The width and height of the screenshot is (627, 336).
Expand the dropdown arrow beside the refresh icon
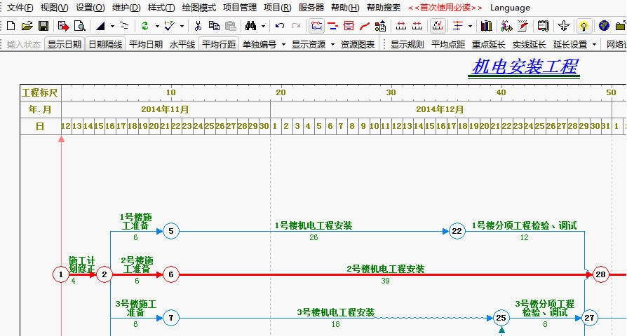coord(157,27)
